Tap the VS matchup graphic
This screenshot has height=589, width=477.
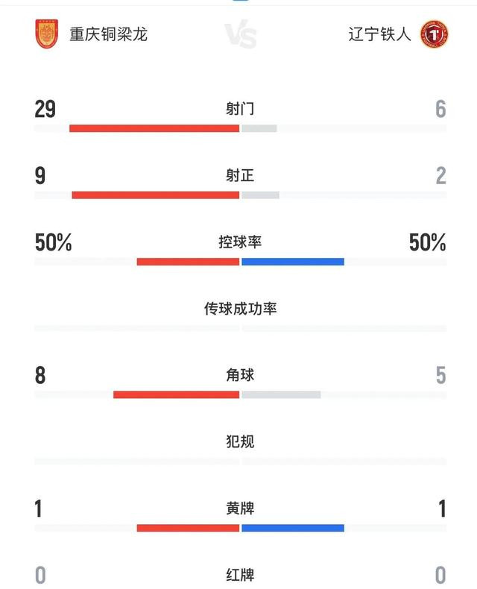click(x=241, y=34)
